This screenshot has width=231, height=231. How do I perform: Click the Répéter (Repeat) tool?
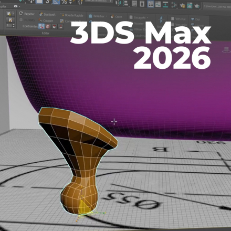(x=27, y=14)
